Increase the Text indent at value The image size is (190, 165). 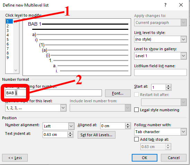click(70, 133)
